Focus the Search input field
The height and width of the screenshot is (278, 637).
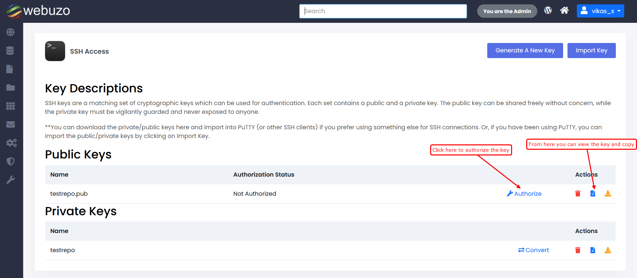[x=383, y=11]
